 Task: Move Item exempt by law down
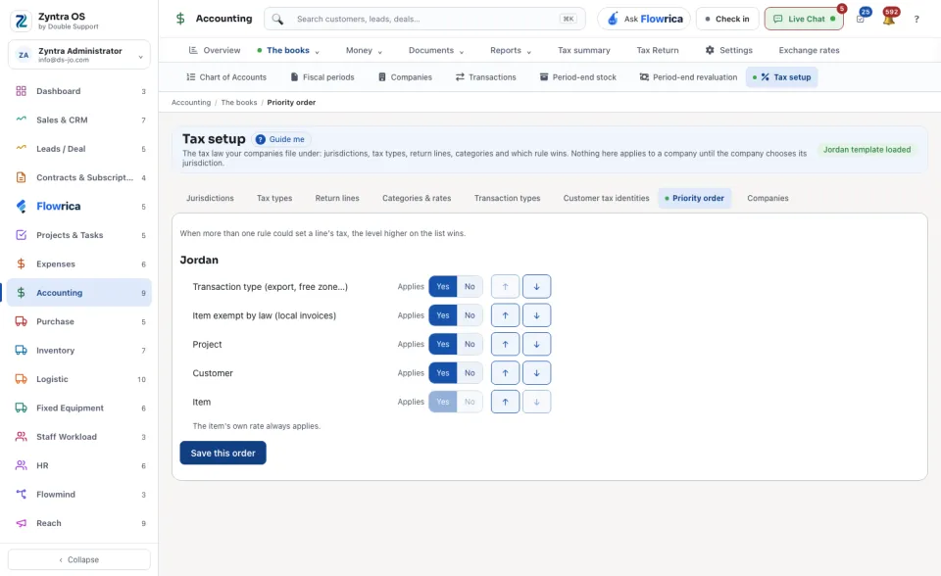click(536, 315)
